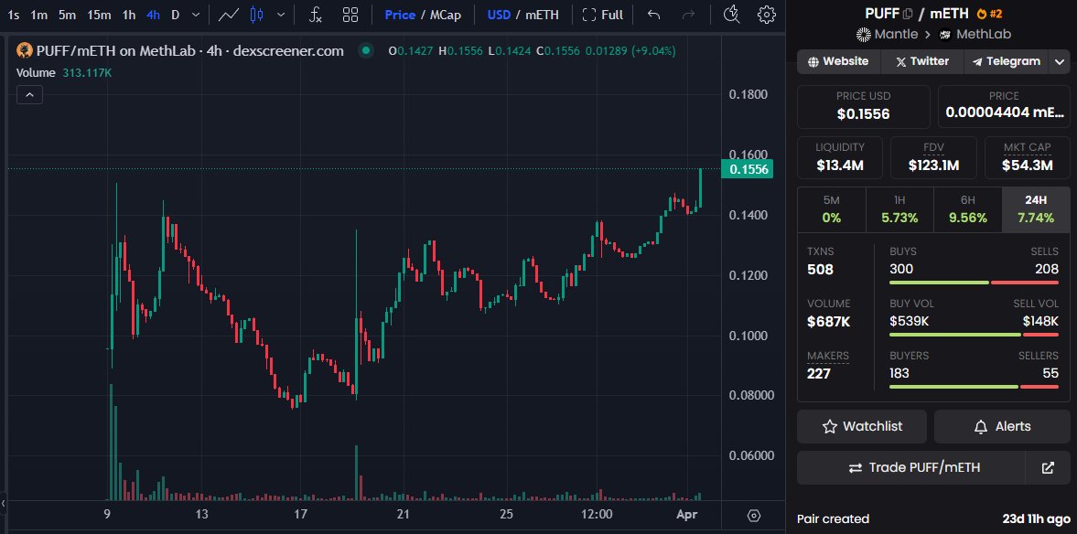Open the trade external link icon

pyautogui.click(x=1048, y=467)
